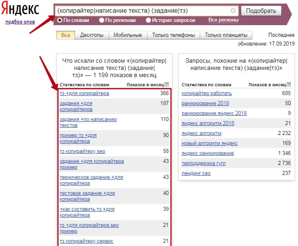
Task: Click the 237 impressions value
Action: click(x=286, y=173)
